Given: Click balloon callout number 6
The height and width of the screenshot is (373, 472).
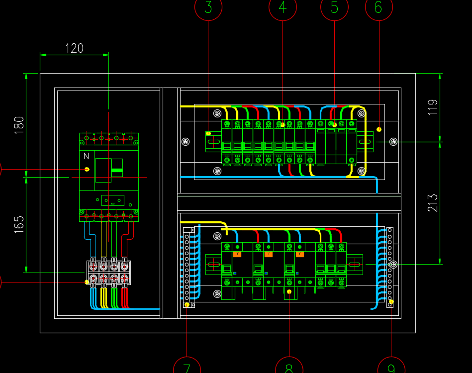Looking at the screenshot, I should click(x=378, y=7).
